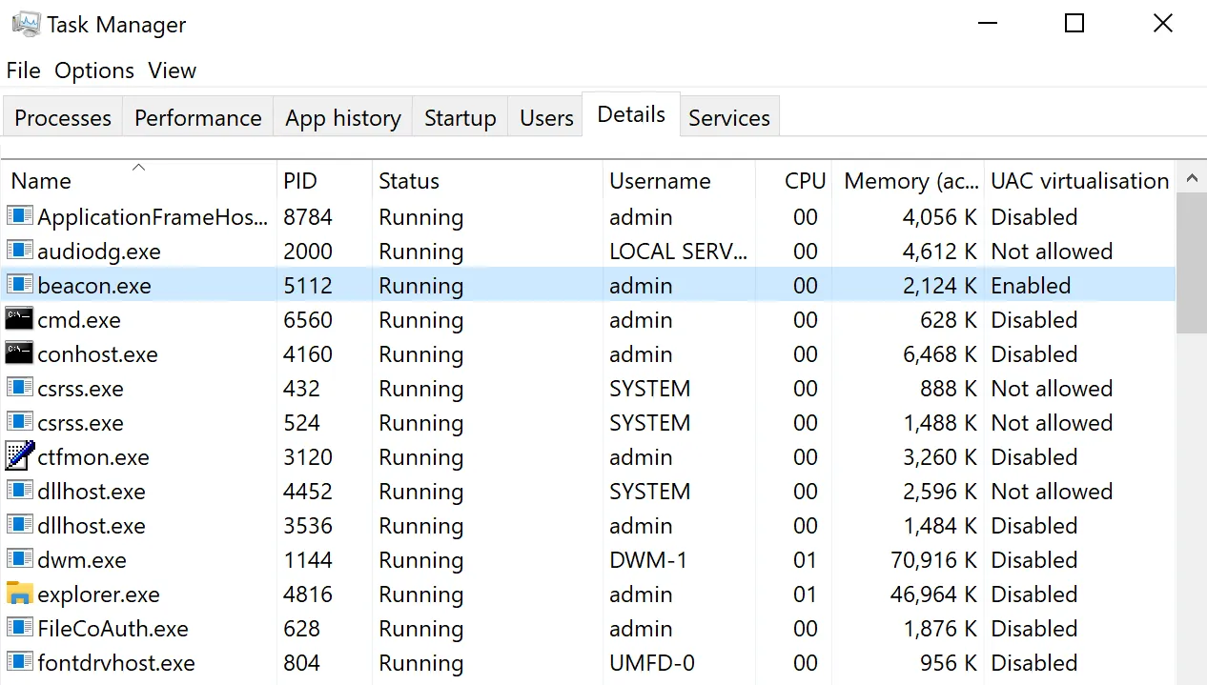Click PID value 6560
This screenshot has height=685, width=1207.
(x=308, y=319)
